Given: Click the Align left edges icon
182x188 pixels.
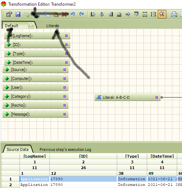Looking at the screenshot, I should point(93,14).
